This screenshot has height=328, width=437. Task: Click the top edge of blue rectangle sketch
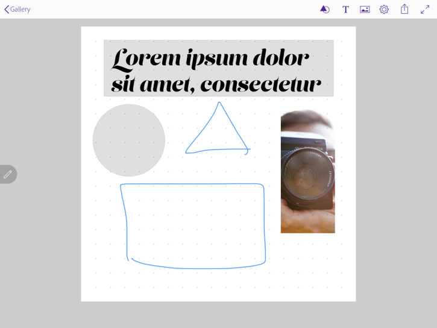[193, 184]
